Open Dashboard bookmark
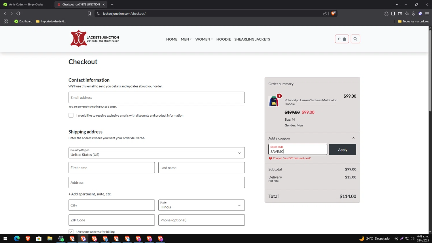432x243 pixels. click(x=23, y=21)
